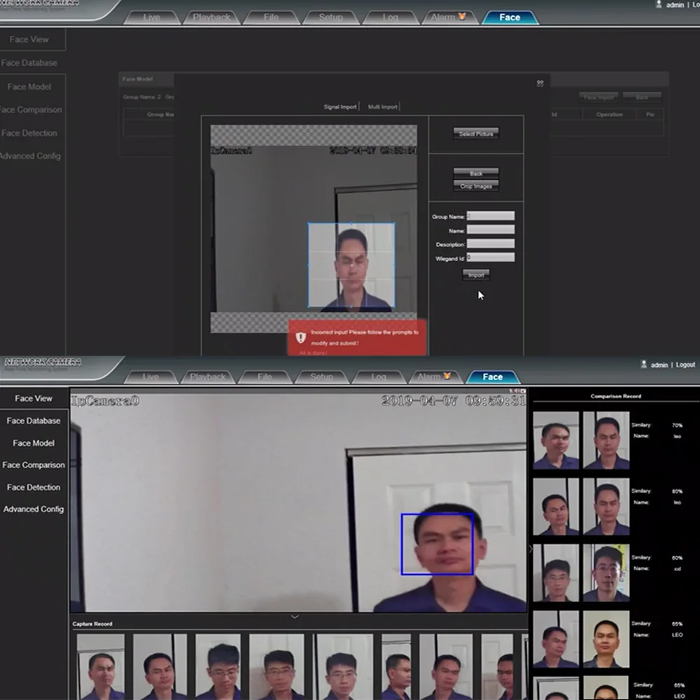This screenshot has height=700, width=700.
Task: Select the second Capture Record thumbnail
Action: click(160, 666)
